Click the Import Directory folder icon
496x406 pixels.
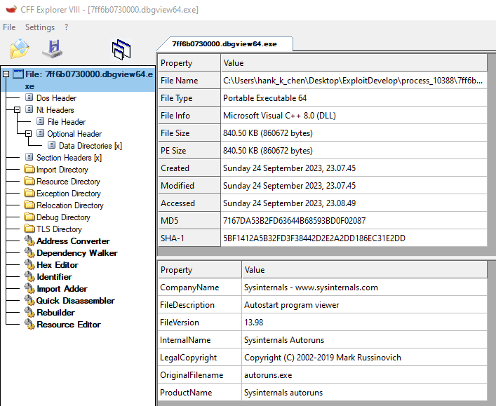click(x=29, y=169)
